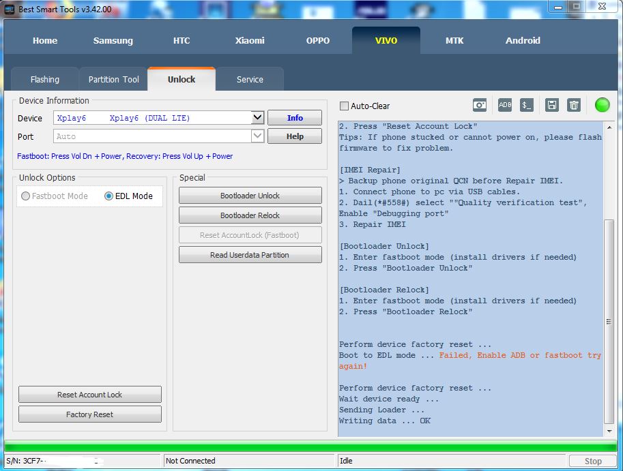Click the S/N serial number field
This screenshot has width=623, height=471.
coord(83,461)
